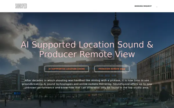Click the heading line 'Producer Remote View'
The width and height of the screenshot is (174, 108).
87,54
